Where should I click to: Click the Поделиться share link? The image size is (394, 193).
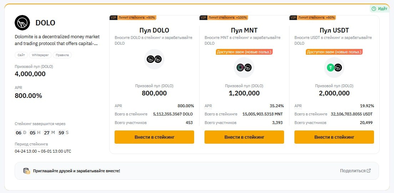click(x=353, y=171)
